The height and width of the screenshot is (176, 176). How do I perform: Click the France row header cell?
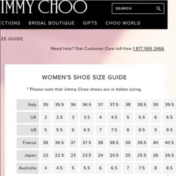[28, 143]
